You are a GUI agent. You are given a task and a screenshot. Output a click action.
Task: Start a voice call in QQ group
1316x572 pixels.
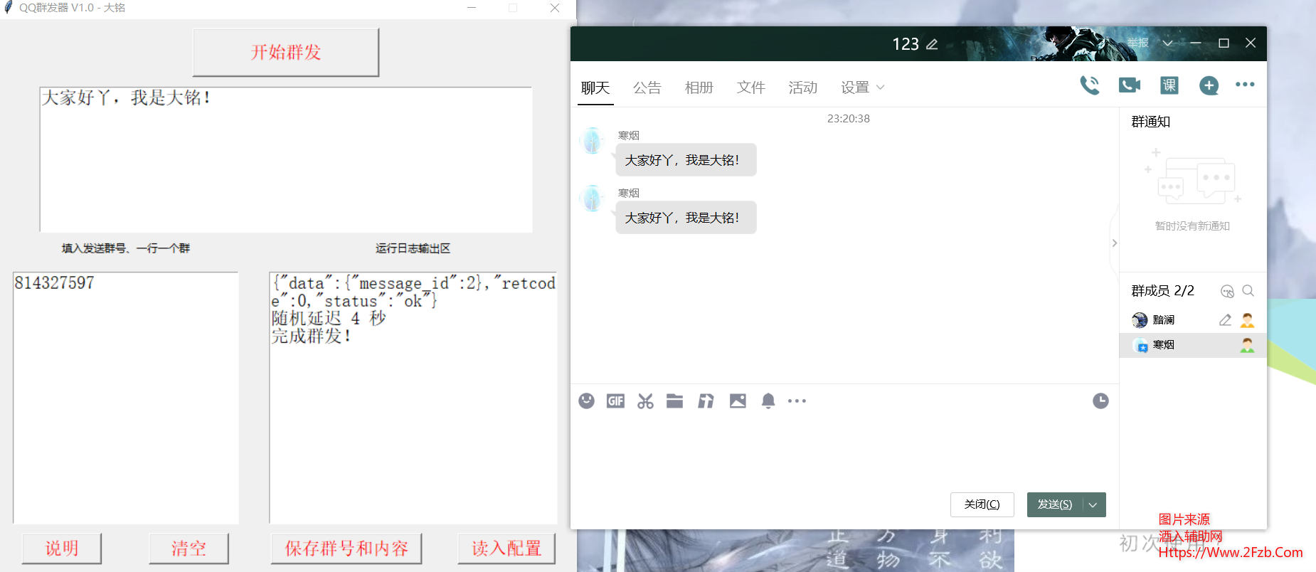1090,85
